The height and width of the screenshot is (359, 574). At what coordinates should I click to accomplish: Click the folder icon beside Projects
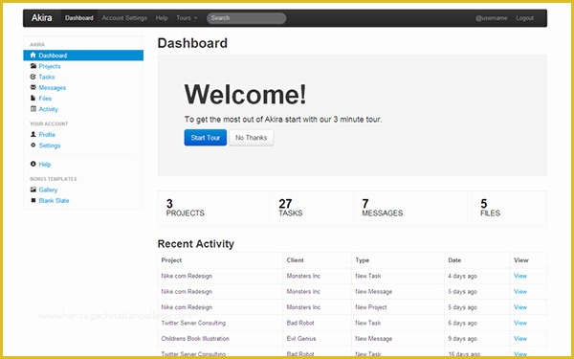33,66
